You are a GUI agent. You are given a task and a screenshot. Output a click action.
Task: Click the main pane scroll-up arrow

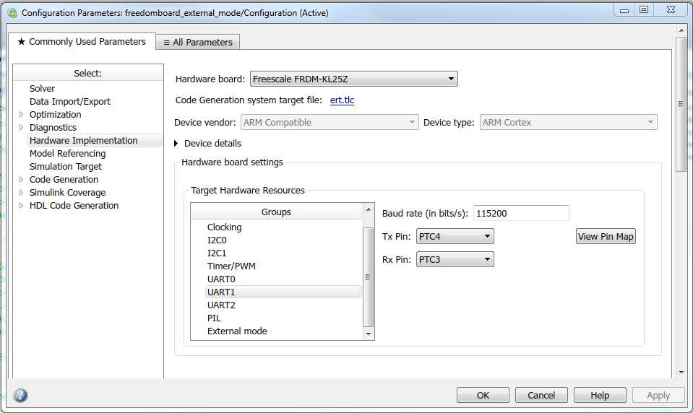tap(681, 30)
